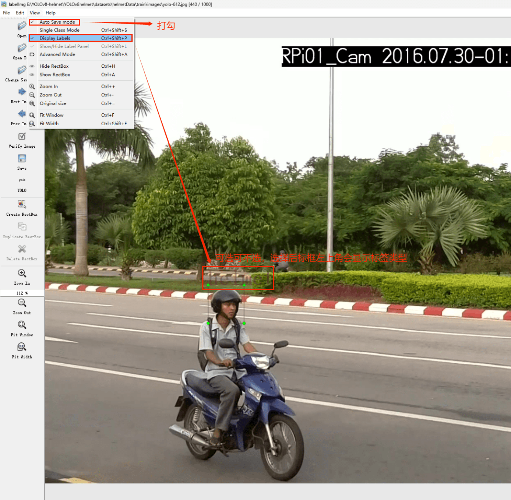Select Original size menu entry

[53, 103]
